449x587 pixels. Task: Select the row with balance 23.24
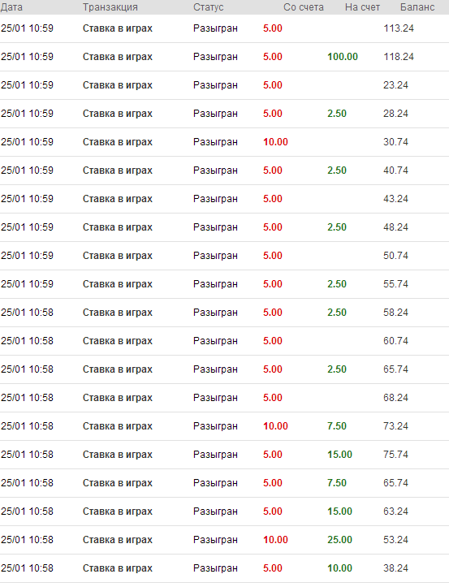224,85
